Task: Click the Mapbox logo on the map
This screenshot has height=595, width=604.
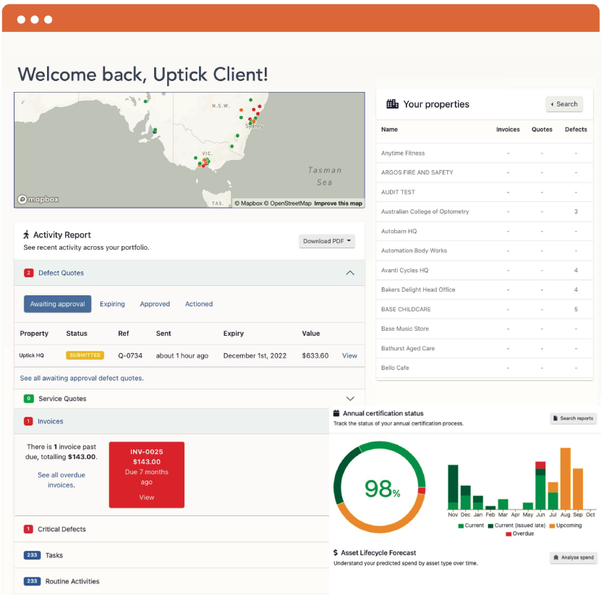Action: [38, 199]
